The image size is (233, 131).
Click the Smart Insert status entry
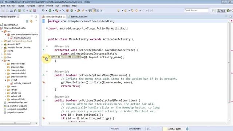[x=135, y=128]
